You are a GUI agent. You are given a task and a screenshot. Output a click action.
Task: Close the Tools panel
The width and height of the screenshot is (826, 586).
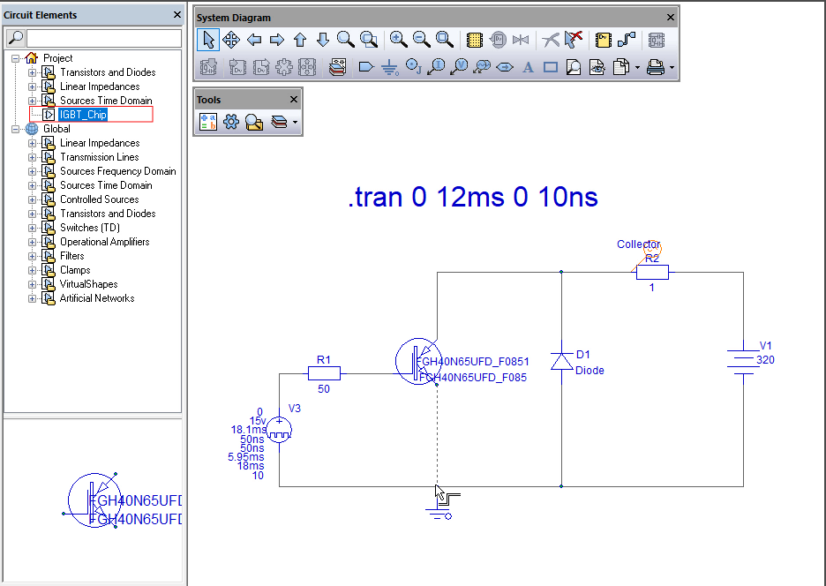pyautogui.click(x=294, y=100)
